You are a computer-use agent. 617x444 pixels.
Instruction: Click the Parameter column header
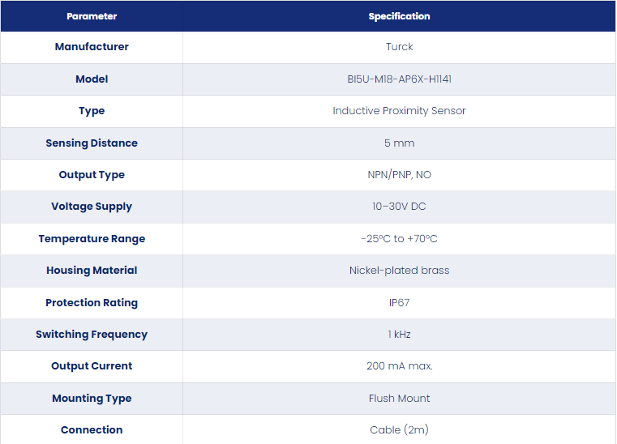click(x=92, y=16)
